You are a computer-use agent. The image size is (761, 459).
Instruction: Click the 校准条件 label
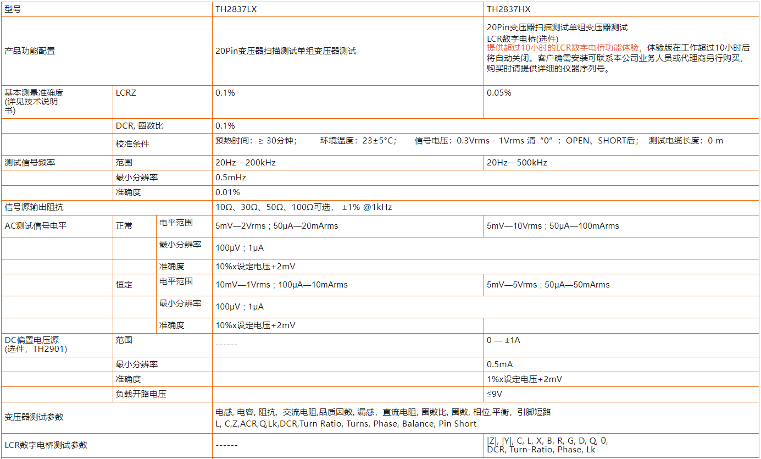(x=132, y=143)
